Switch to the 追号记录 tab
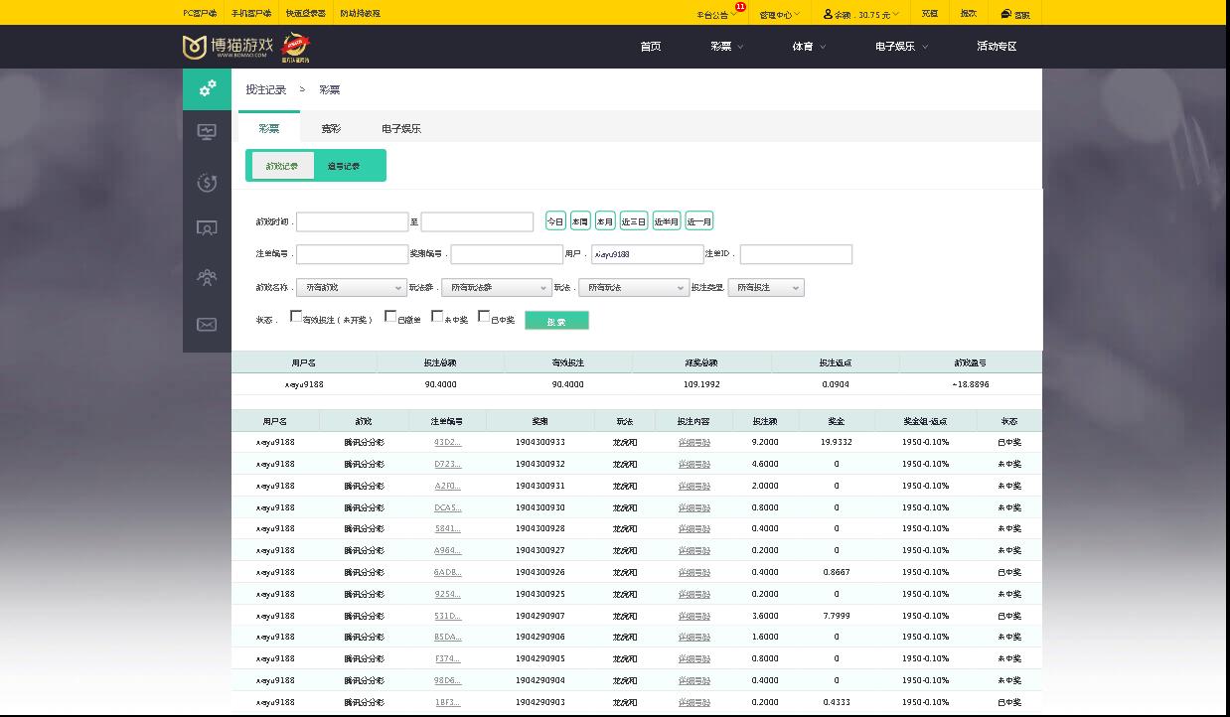 (x=344, y=166)
